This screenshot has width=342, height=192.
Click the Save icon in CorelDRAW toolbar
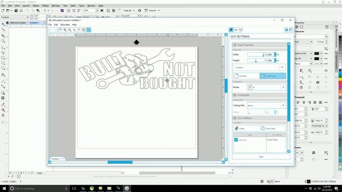[16, 11]
